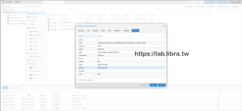Expand the Firewall section arrow

tap(43, 60)
